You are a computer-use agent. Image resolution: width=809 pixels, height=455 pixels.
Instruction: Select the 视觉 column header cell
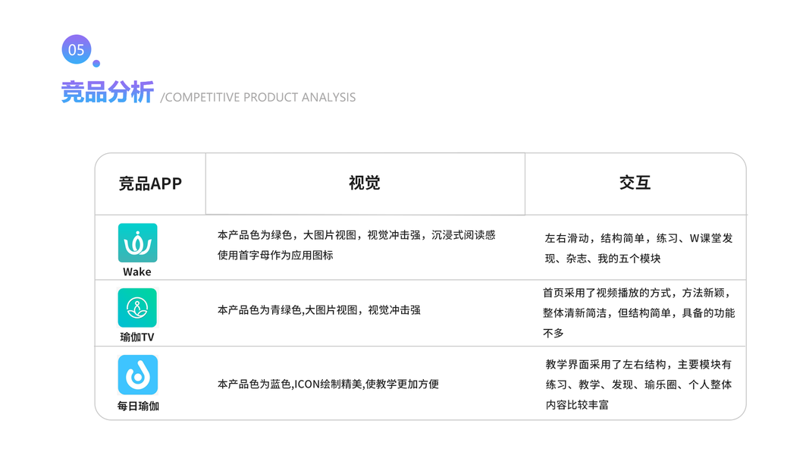[x=365, y=184]
